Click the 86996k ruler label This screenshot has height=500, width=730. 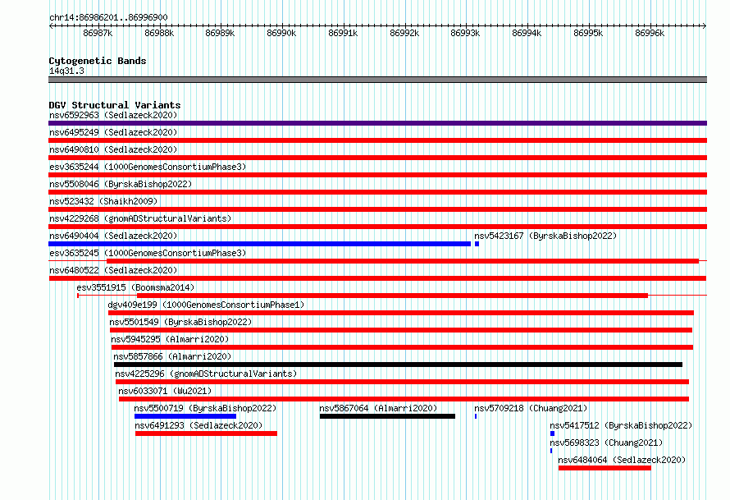[x=650, y=33]
